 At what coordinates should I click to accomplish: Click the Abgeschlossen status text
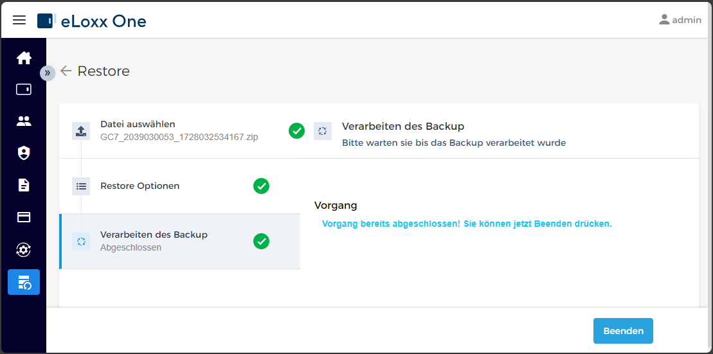tap(131, 247)
